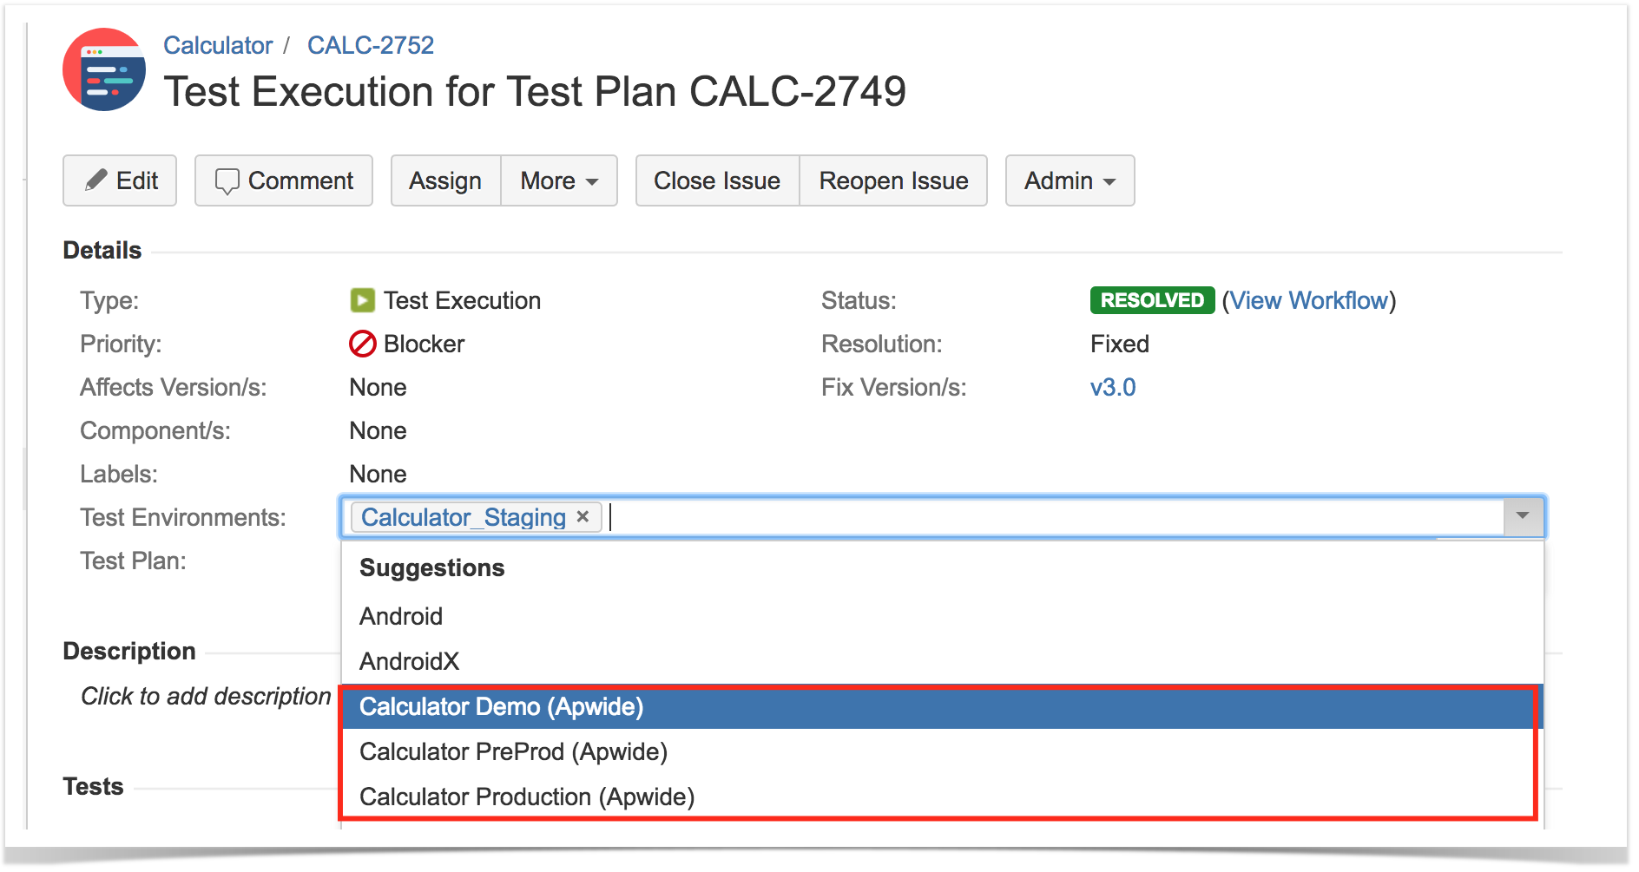Expand the Admin dropdown menu
This screenshot has width=1639, height=872.
point(1070,180)
